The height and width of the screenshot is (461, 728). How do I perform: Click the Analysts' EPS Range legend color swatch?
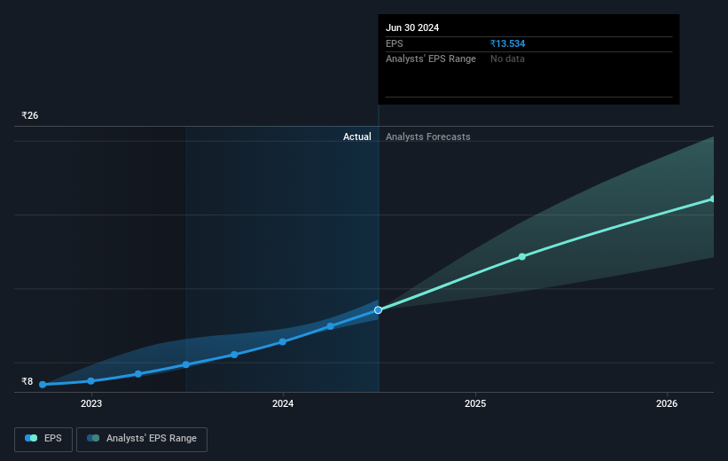(93, 438)
